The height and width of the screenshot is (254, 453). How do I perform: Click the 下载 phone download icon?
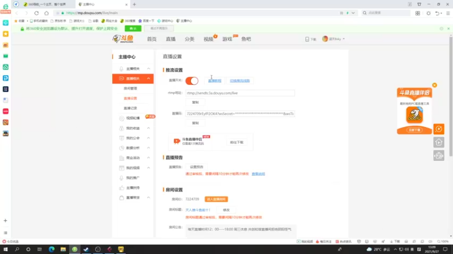pos(307,39)
